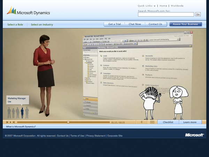209x157 pixels.
Task: Click the Leads icon in the CRM window
Action: (x=101, y=56)
